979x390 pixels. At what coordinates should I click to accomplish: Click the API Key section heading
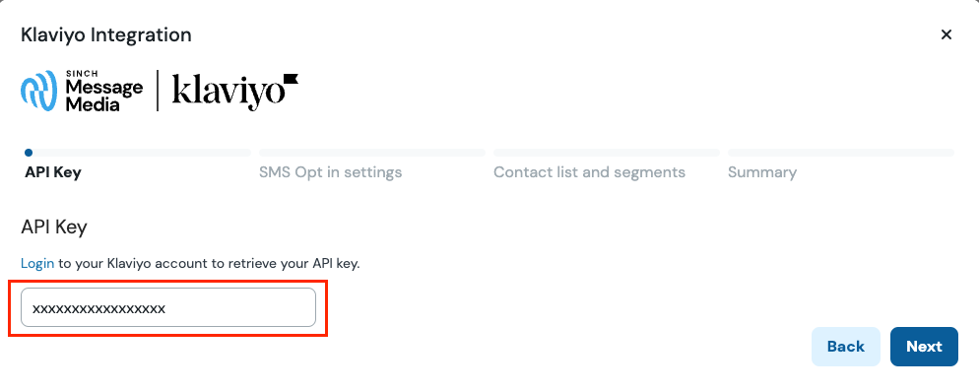(54, 227)
